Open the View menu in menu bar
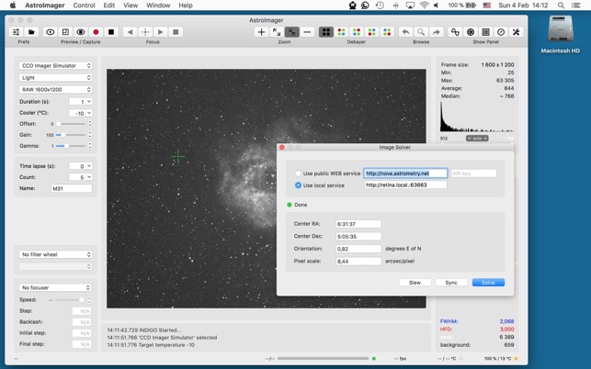591x369 pixels. (x=131, y=6)
